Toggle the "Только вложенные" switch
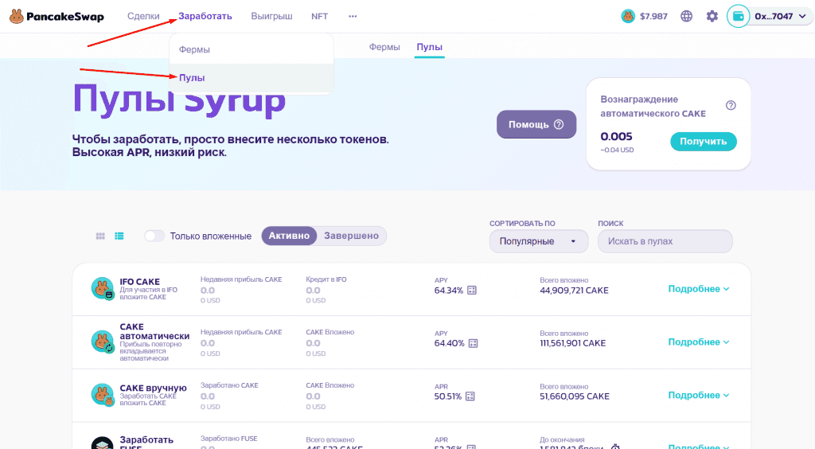 click(x=154, y=236)
